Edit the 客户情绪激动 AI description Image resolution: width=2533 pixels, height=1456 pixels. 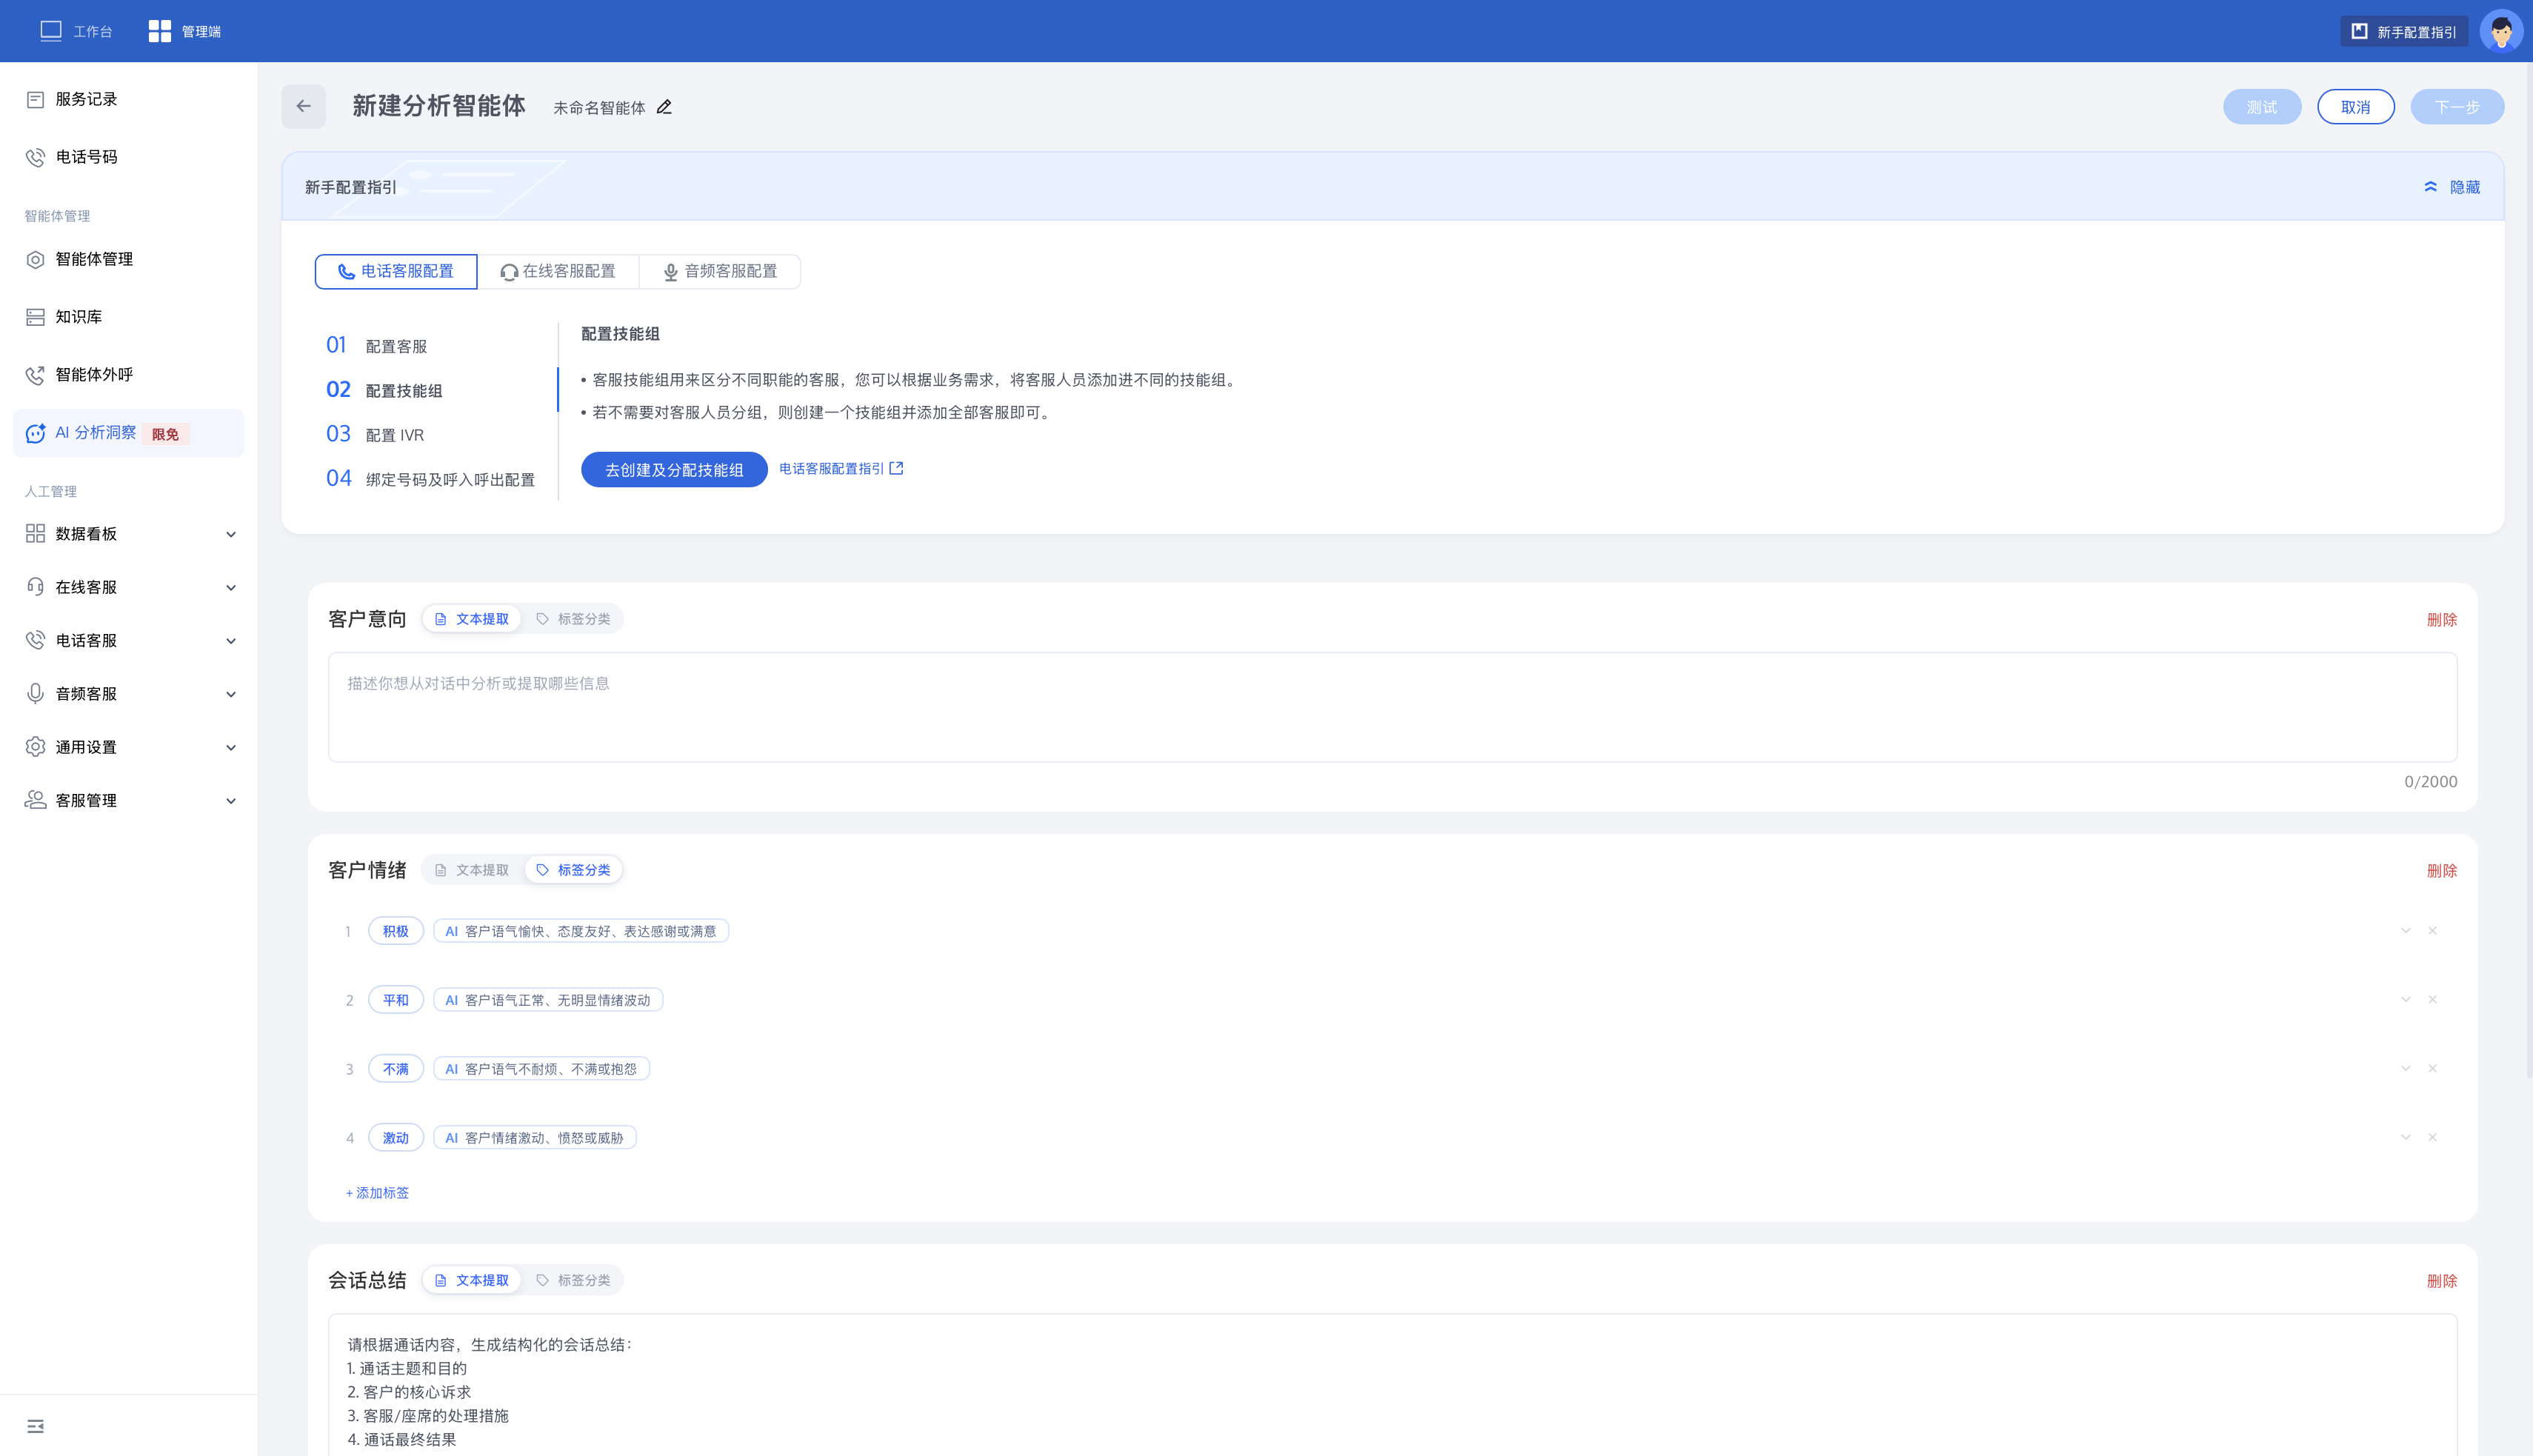pyautogui.click(x=535, y=1138)
